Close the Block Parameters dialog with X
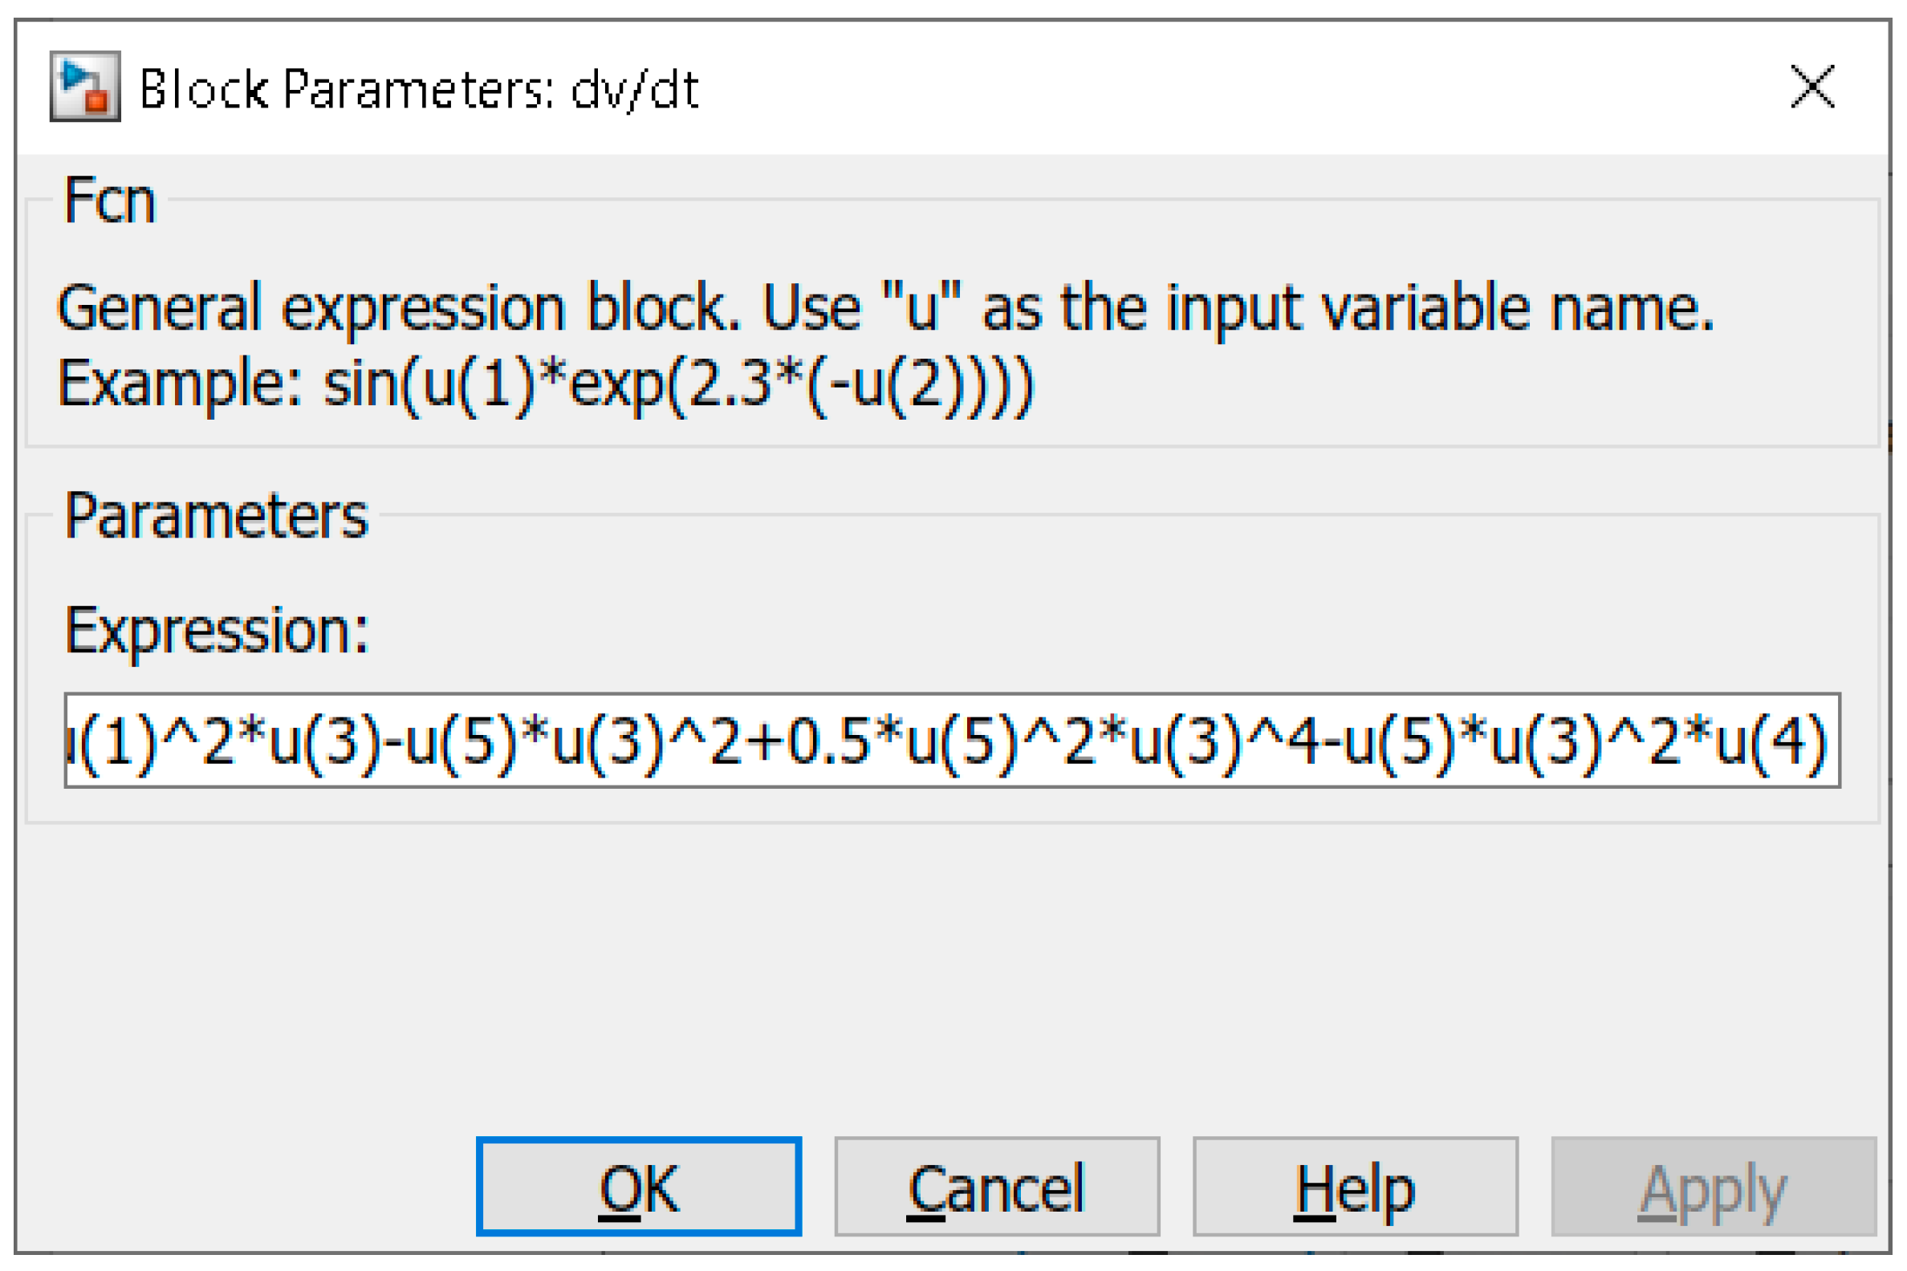The width and height of the screenshot is (1907, 1271). click(x=1812, y=87)
